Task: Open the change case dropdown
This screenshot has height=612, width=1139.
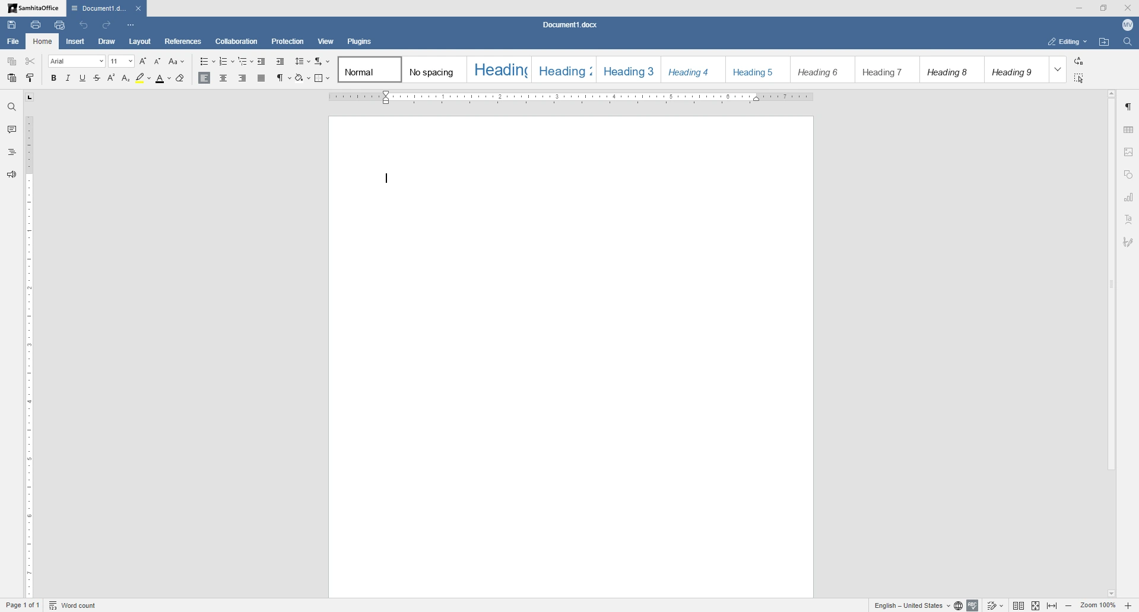Action: (x=177, y=61)
